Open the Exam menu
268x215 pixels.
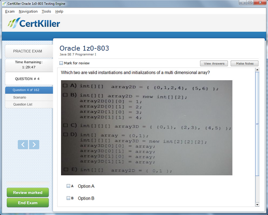9,11
